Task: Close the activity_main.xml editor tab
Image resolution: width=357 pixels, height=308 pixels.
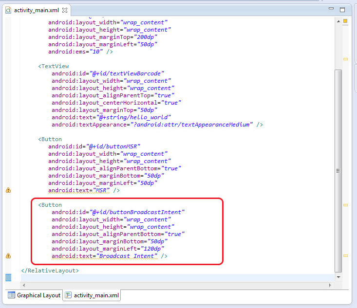Action: (x=65, y=10)
